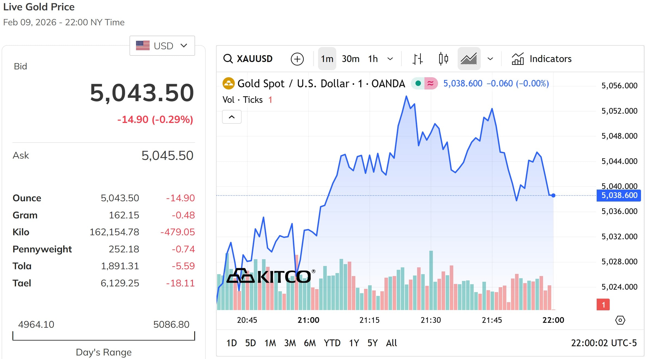Expand the chart interval dropdown chevron
This screenshot has height=359, width=647.
(391, 59)
